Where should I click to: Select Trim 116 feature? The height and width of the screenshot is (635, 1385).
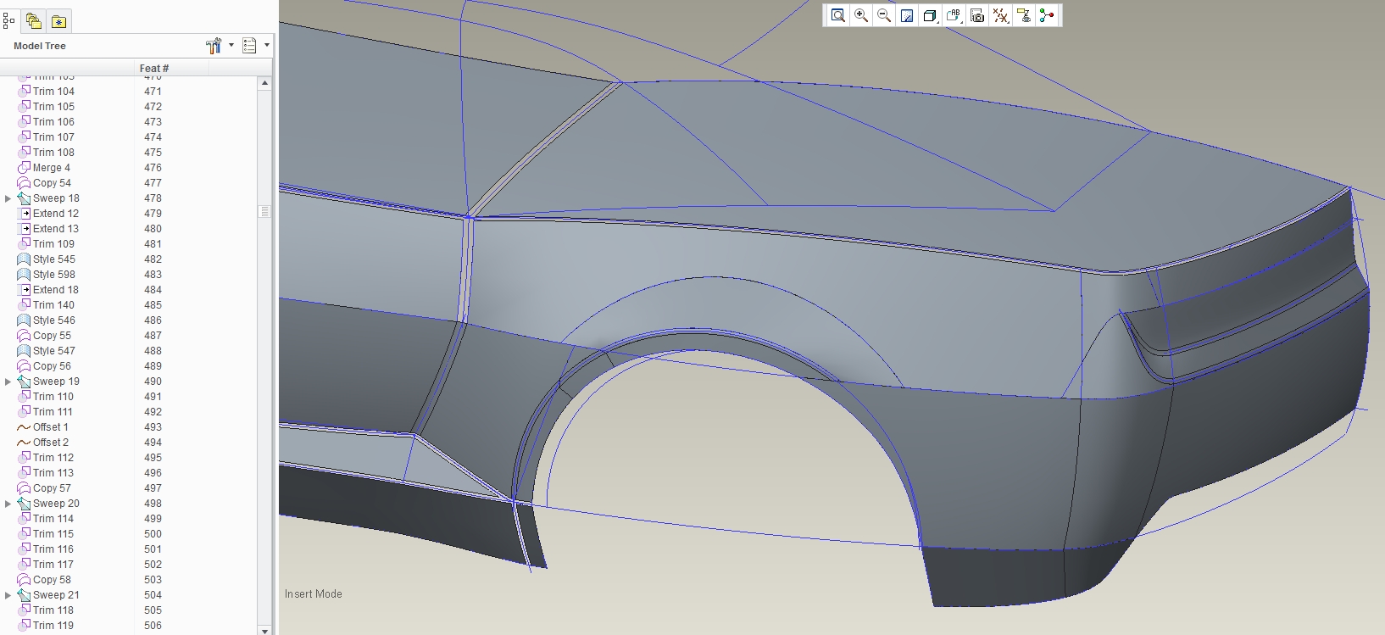point(53,549)
